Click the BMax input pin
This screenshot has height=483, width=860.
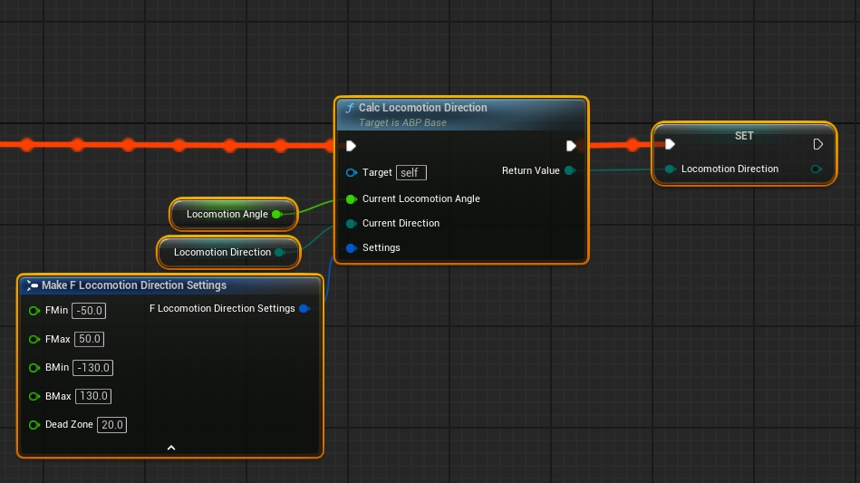[34, 396]
